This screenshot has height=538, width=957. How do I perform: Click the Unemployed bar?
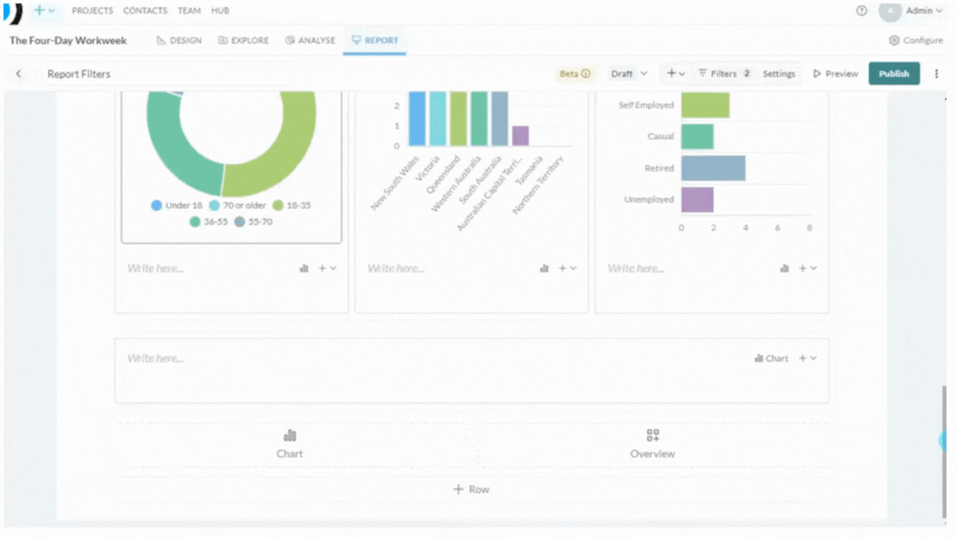coord(698,200)
